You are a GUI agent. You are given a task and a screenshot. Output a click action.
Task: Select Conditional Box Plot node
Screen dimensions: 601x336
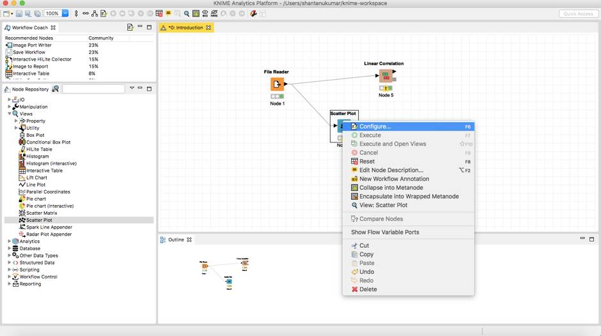(x=49, y=142)
